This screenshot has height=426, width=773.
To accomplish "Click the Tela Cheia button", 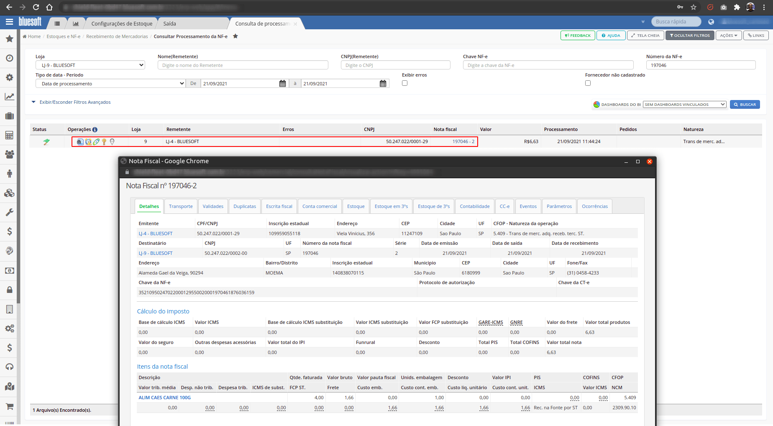I will (x=645, y=36).
